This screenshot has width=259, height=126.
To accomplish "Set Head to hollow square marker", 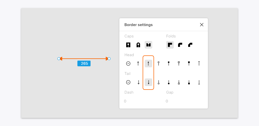I will click(x=179, y=64).
